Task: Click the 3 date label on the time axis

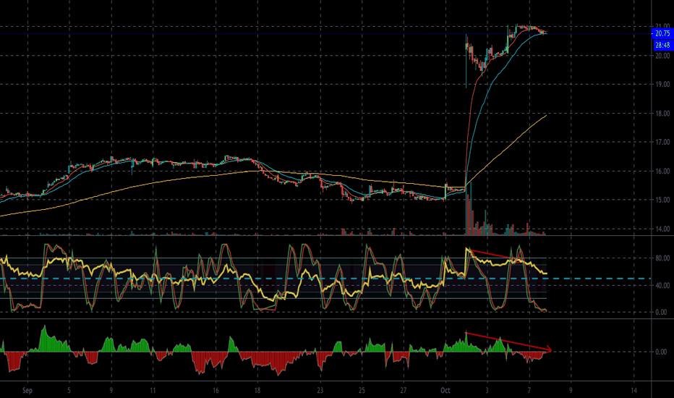Action: tap(487, 391)
